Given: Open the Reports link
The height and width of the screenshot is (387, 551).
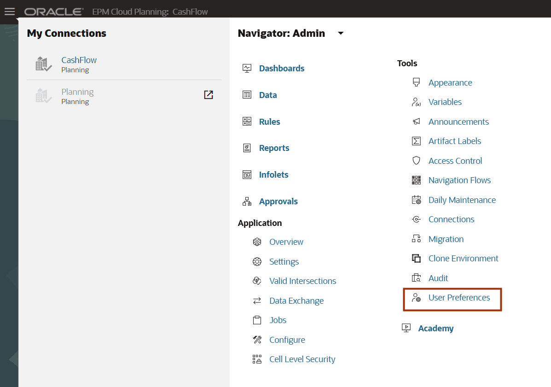Looking at the screenshot, I should [x=274, y=148].
